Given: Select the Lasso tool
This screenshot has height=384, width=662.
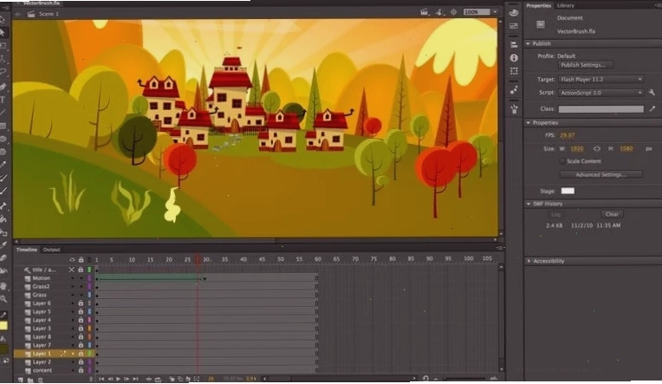Looking at the screenshot, I should (3, 72).
